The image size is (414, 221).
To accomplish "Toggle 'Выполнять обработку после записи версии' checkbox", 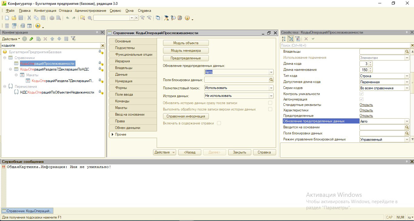I will click(270, 109).
